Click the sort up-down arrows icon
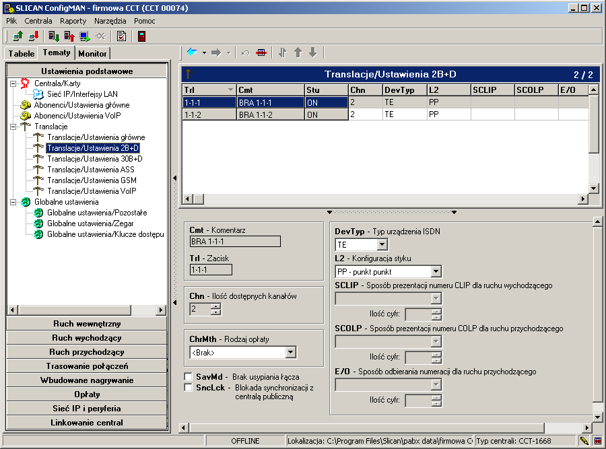This screenshot has height=449, width=606. click(283, 53)
